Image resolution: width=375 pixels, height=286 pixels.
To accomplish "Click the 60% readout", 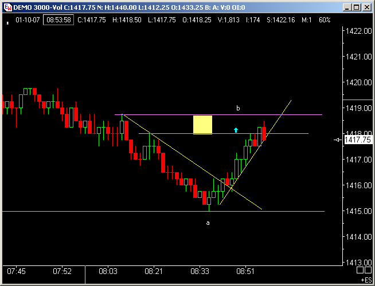I will [325, 20].
